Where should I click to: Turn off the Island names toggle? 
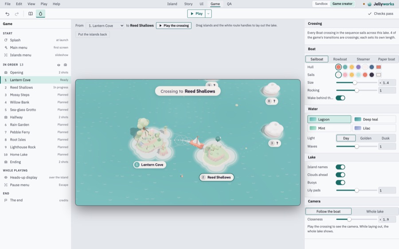[340, 167]
